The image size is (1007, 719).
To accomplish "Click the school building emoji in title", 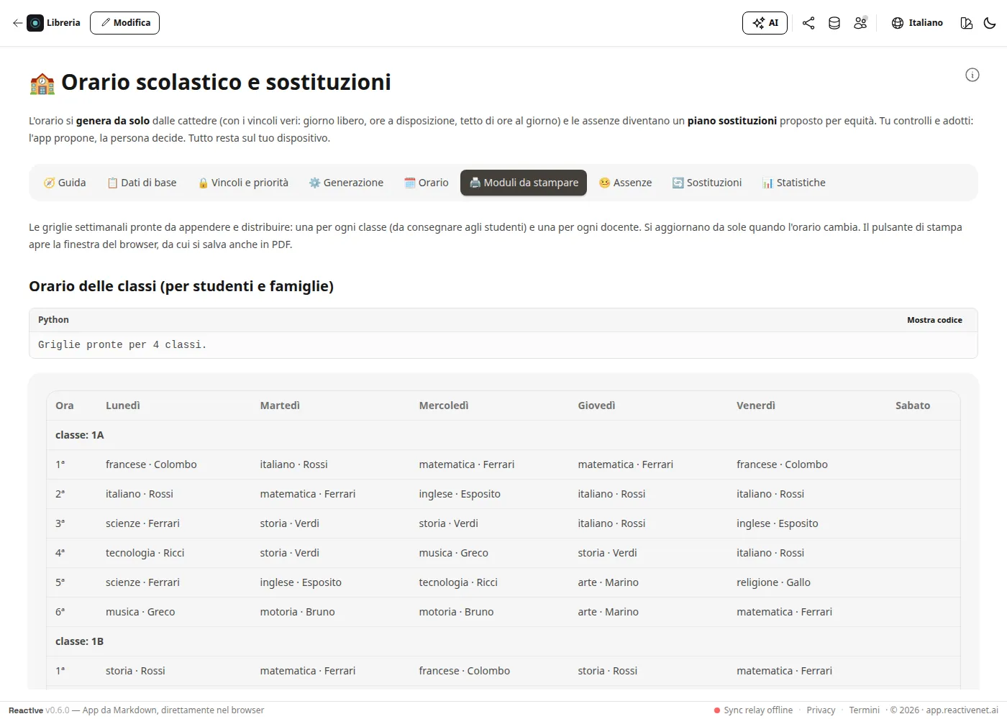I will pos(42,83).
